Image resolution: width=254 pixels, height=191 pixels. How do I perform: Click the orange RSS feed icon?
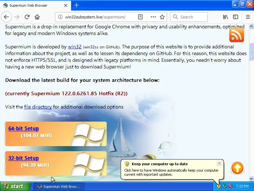237,35
